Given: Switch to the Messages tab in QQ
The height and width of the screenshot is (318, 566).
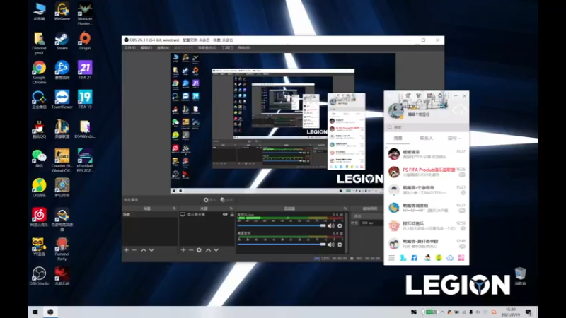Looking at the screenshot, I should tap(398, 138).
